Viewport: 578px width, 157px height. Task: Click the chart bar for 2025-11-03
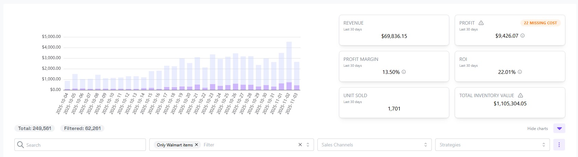coord(297,76)
